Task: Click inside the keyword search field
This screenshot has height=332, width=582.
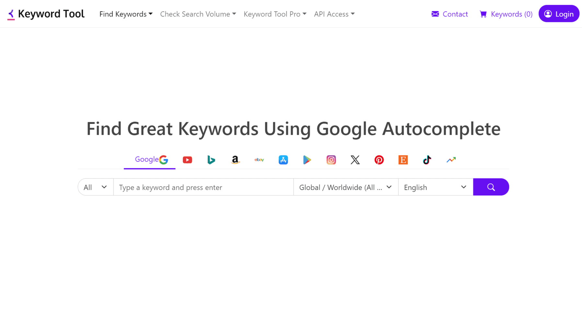Action: tap(203, 187)
